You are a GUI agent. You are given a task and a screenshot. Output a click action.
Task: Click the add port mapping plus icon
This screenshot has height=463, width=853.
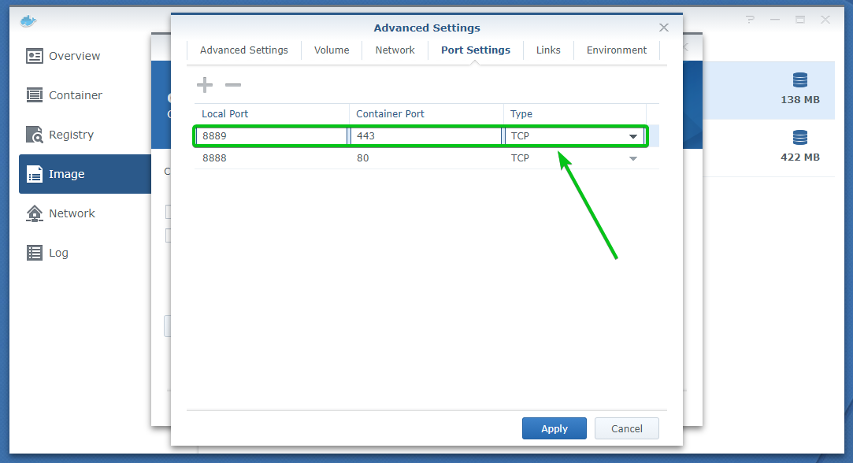coord(205,85)
